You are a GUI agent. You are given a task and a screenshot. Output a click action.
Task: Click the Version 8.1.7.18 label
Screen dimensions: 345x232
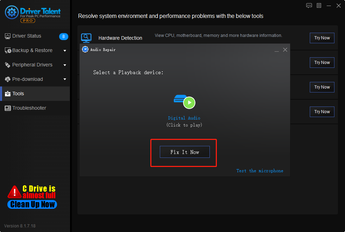[20, 226]
